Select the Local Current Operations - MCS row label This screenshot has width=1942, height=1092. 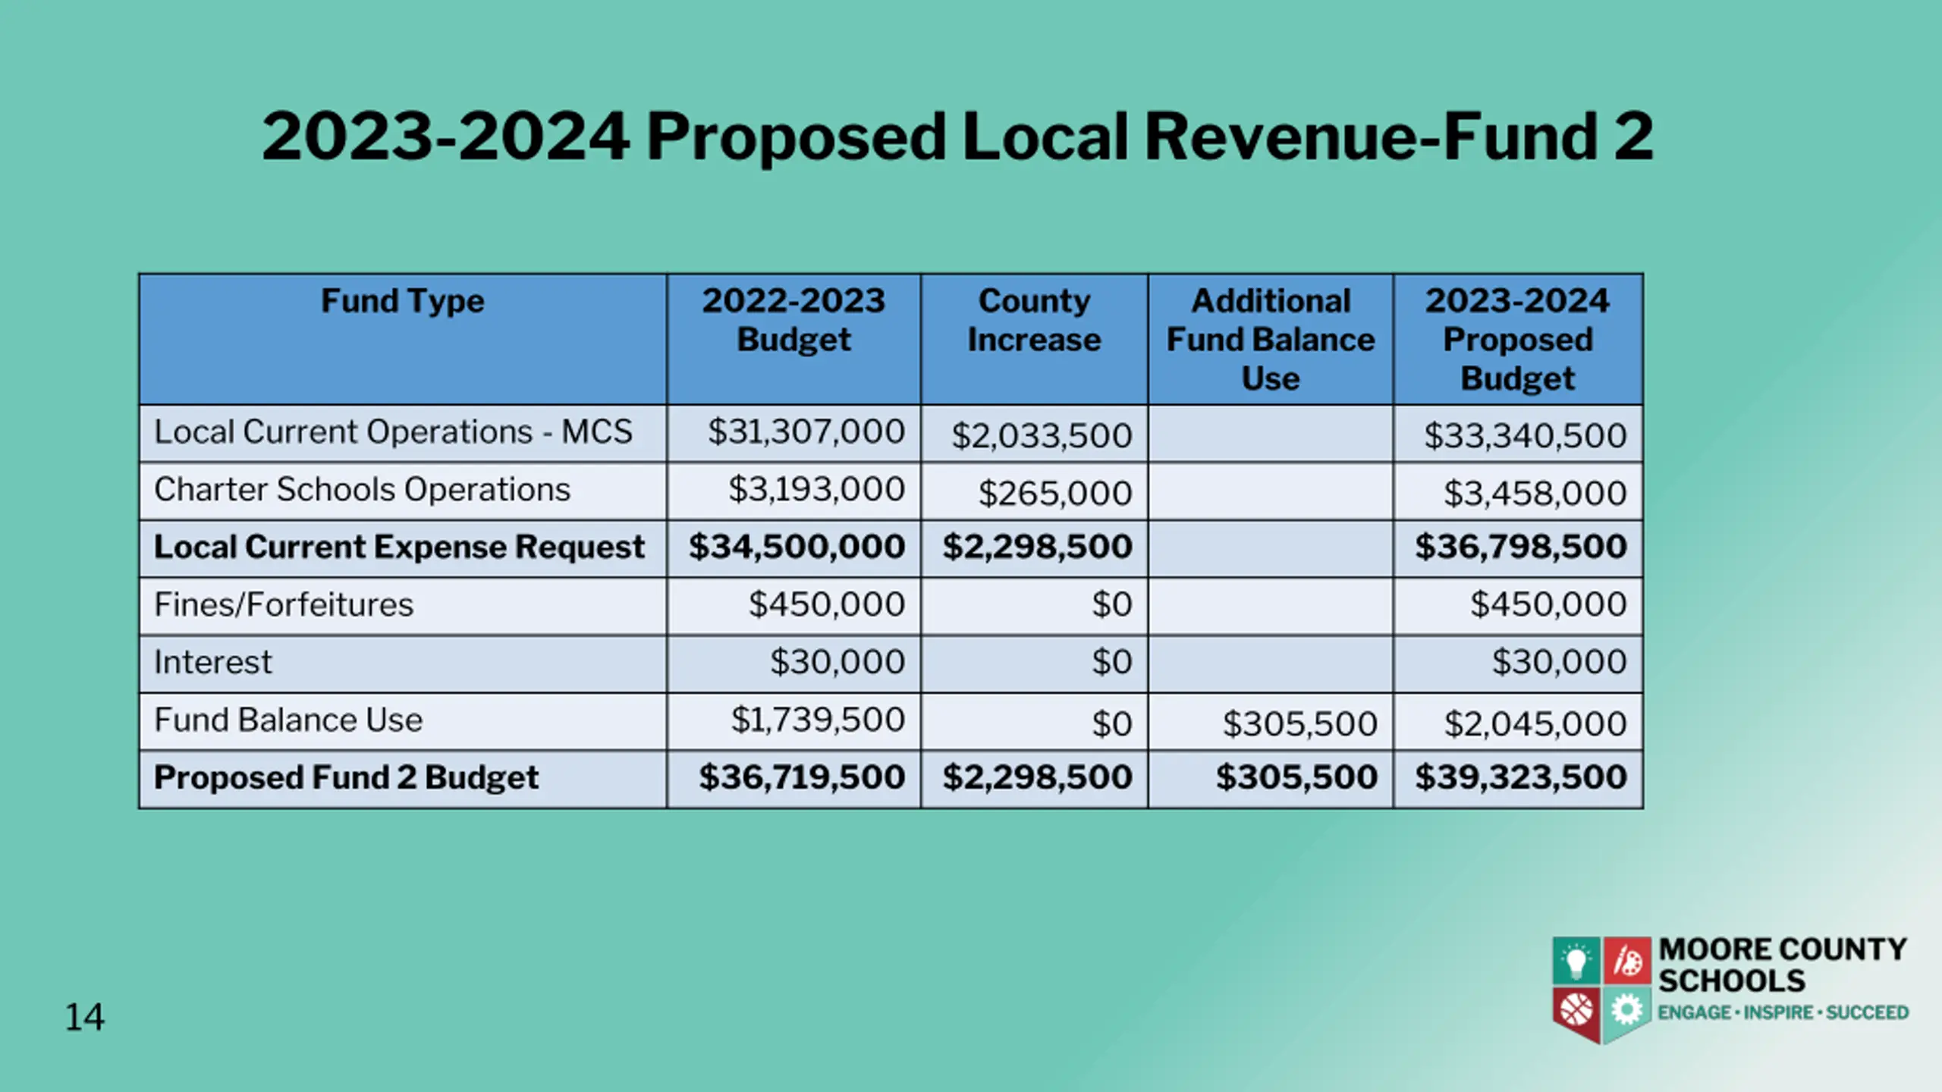point(393,432)
